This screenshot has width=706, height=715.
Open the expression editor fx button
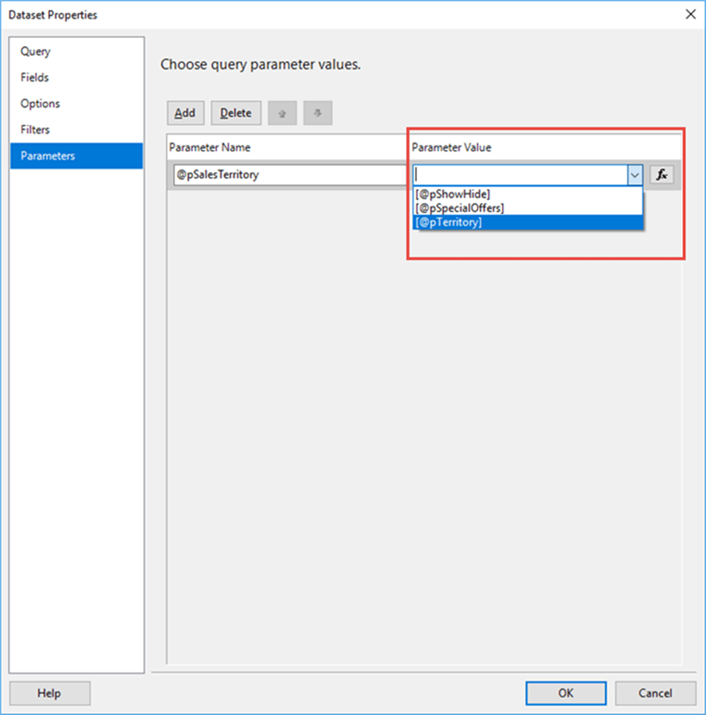662,174
